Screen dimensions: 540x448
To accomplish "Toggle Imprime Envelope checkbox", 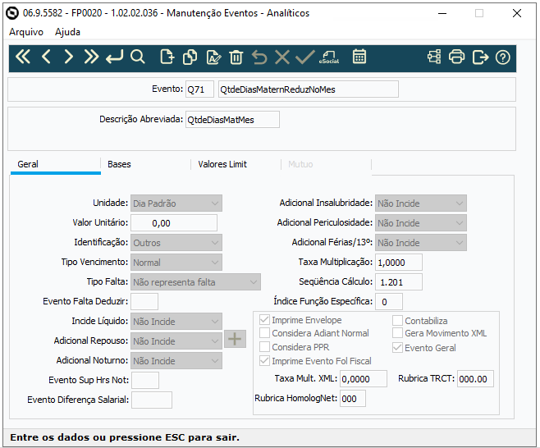I will 264,320.
